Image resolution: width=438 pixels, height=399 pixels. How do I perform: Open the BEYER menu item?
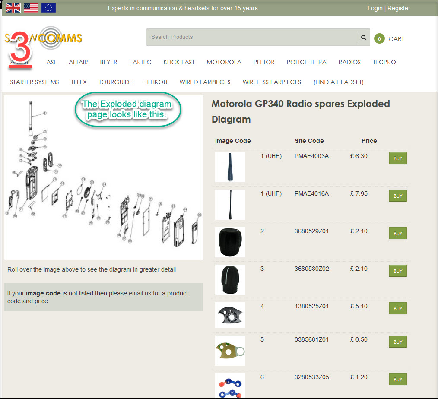point(109,62)
